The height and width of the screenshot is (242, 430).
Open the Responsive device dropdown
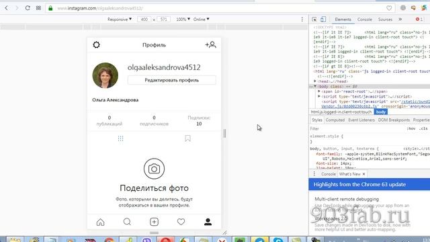coord(120,19)
